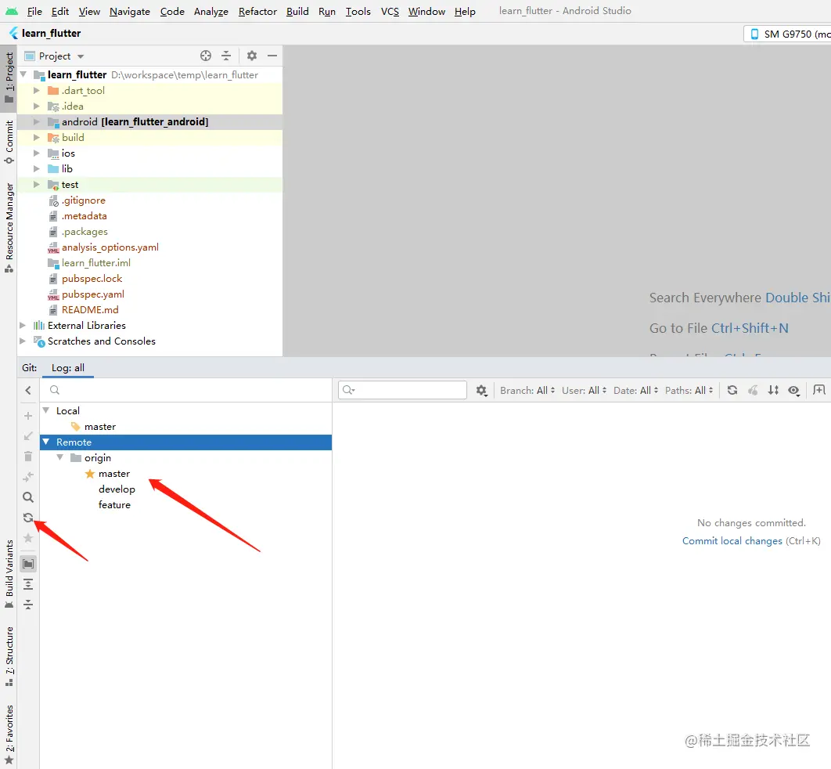Expand the android folder arrow
Screen dimensions: 831x769
[37, 122]
